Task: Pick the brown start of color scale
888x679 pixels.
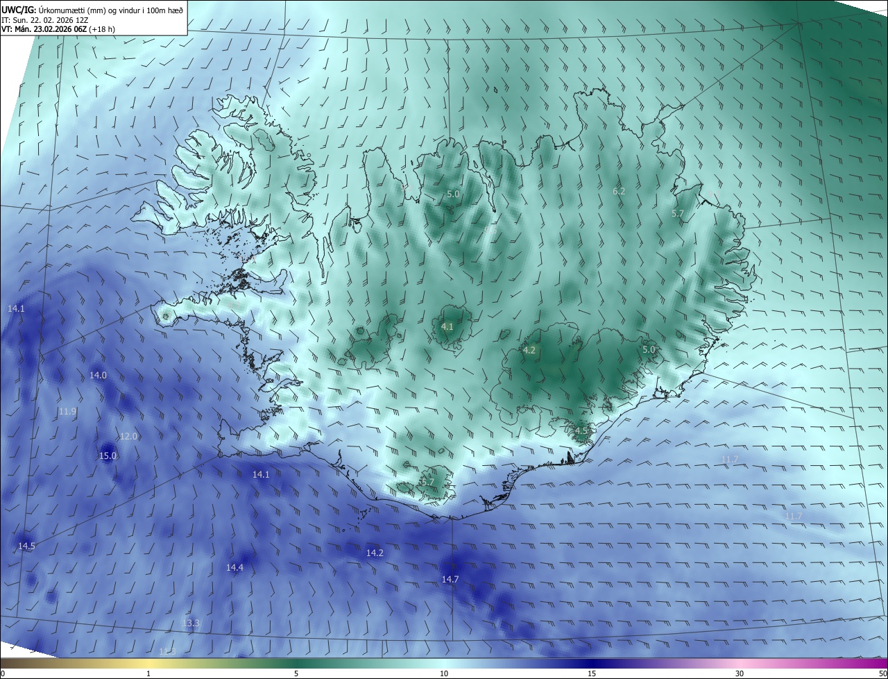Action: [6, 664]
